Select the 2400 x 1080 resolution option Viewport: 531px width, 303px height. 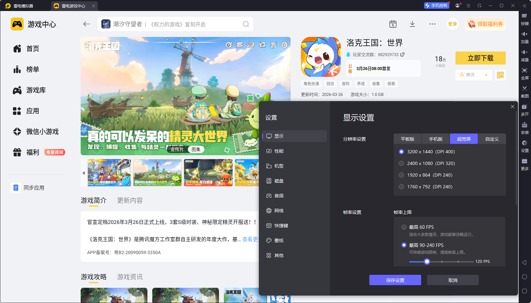[x=401, y=163]
